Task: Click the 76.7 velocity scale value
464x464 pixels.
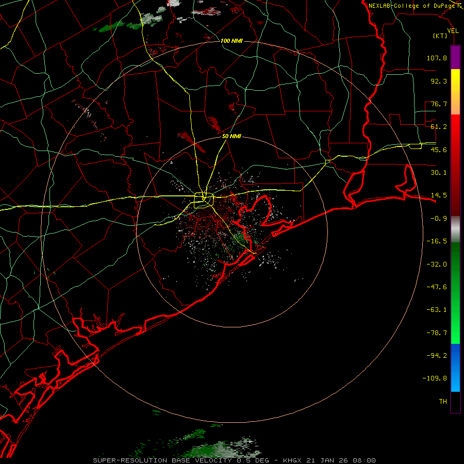Action: coord(439,104)
